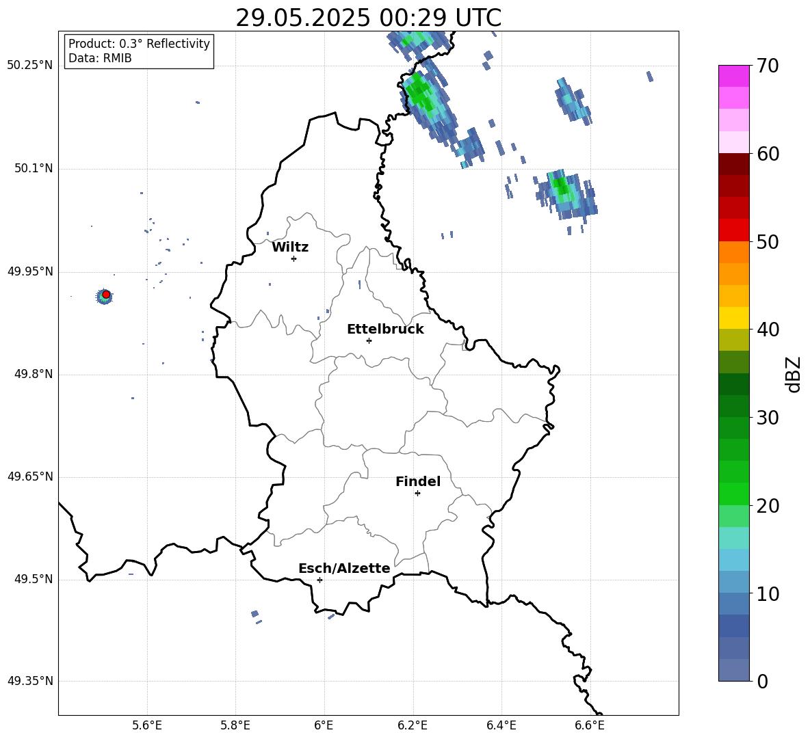Click the 30 tick on the colorbar

coord(768,418)
